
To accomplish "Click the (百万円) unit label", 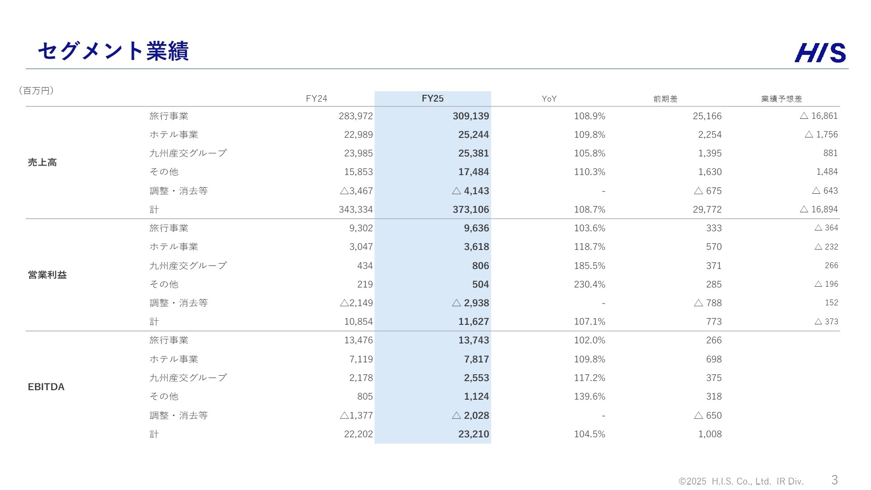I will pos(36,91).
